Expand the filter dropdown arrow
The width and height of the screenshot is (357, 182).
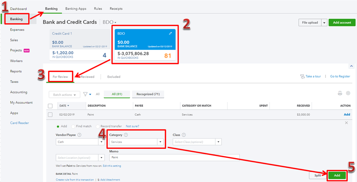pyautogui.click(x=90, y=95)
